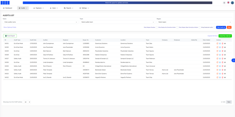
Task: Click the red trash icon in row 34327
Action: click(x=222, y=58)
